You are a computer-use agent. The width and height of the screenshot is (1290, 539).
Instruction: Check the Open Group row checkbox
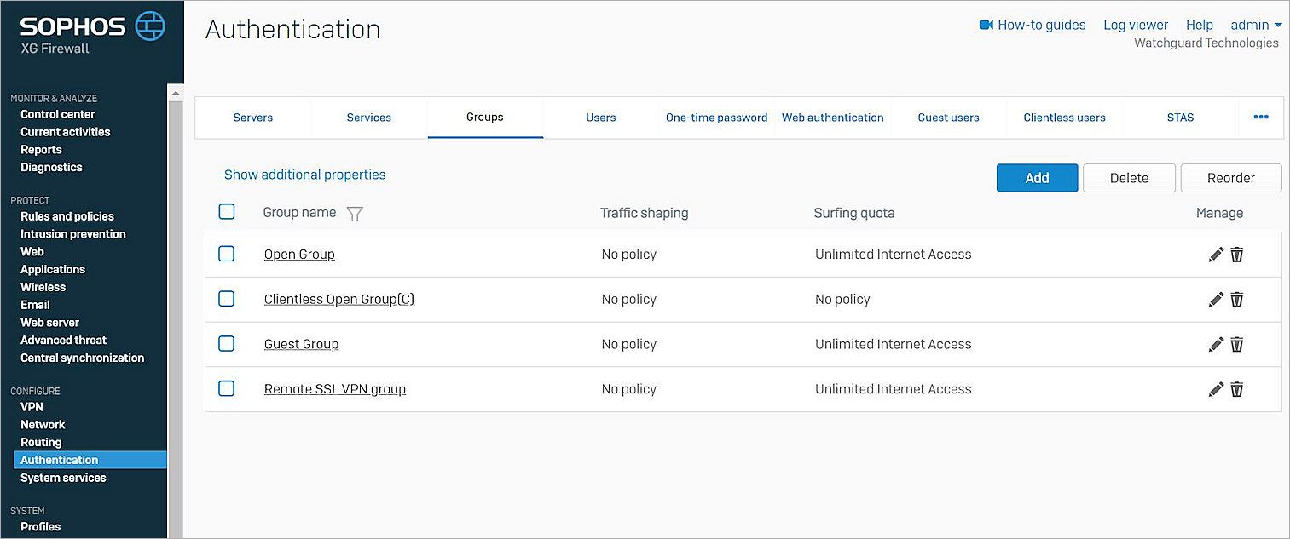point(227,254)
